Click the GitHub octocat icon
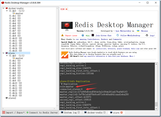Viewport: 161px width, 117px height. pos(147,35)
